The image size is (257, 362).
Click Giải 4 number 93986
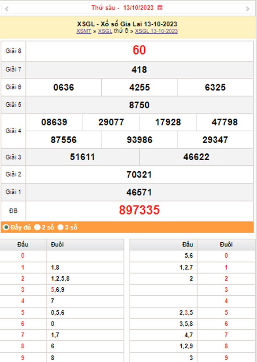[140, 140]
